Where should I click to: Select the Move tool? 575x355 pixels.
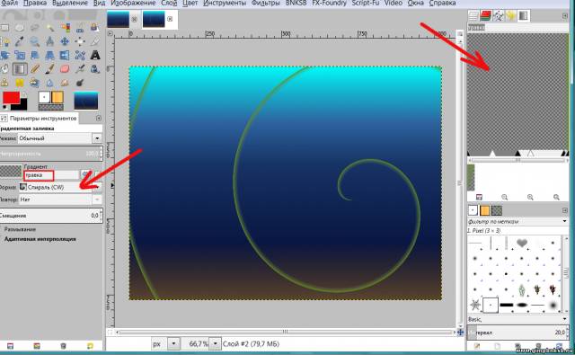click(x=65, y=41)
